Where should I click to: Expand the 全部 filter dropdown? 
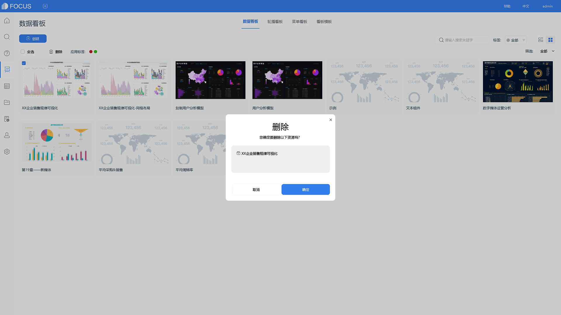coord(546,51)
